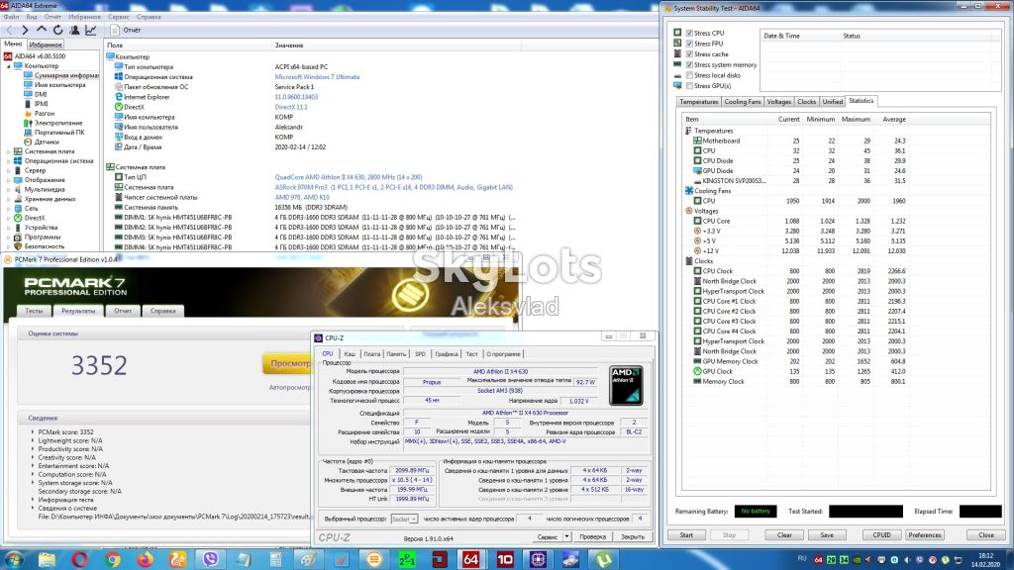Uncheck the Stress system memory checkbox
Viewport: 1014px width, 570px height.
click(x=689, y=64)
